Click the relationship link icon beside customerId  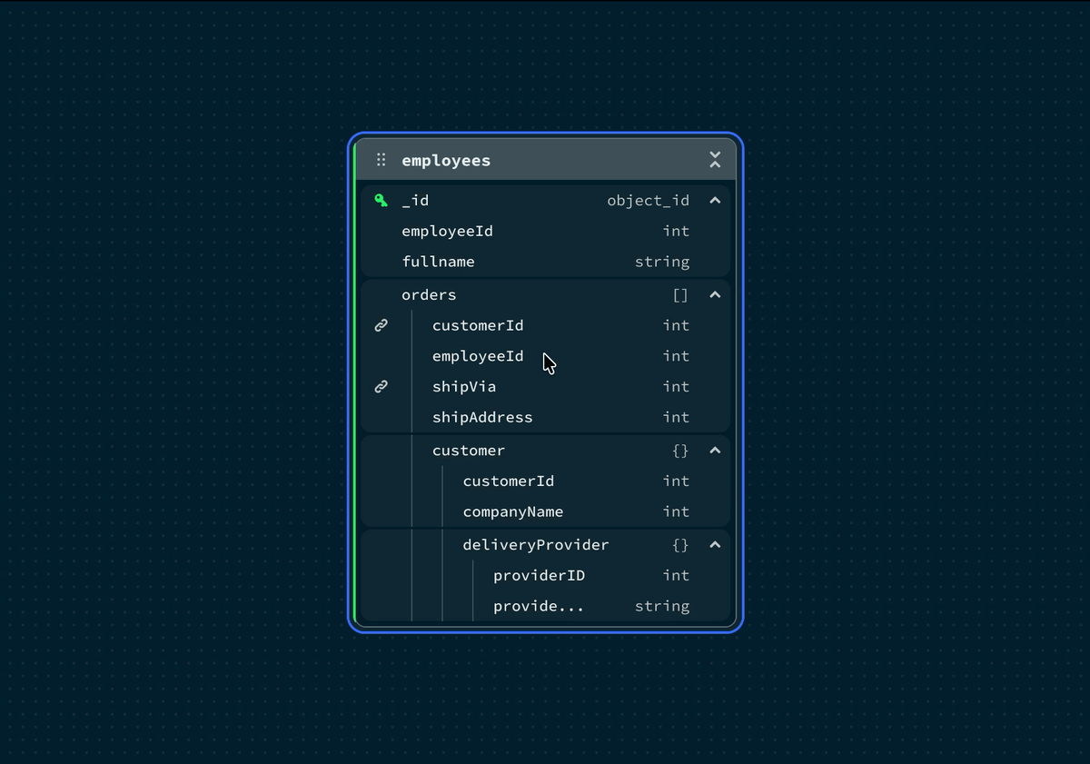coord(381,324)
